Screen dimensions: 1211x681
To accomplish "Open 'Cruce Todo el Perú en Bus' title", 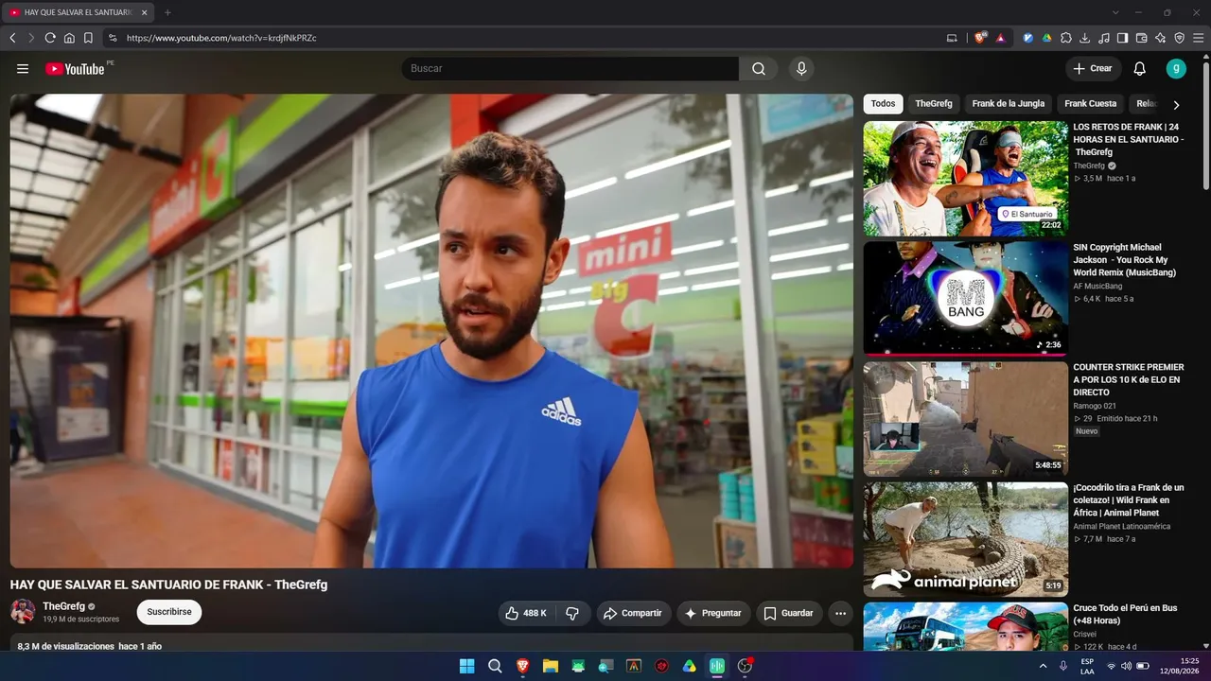I will pyautogui.click(x=1128, y=614).
